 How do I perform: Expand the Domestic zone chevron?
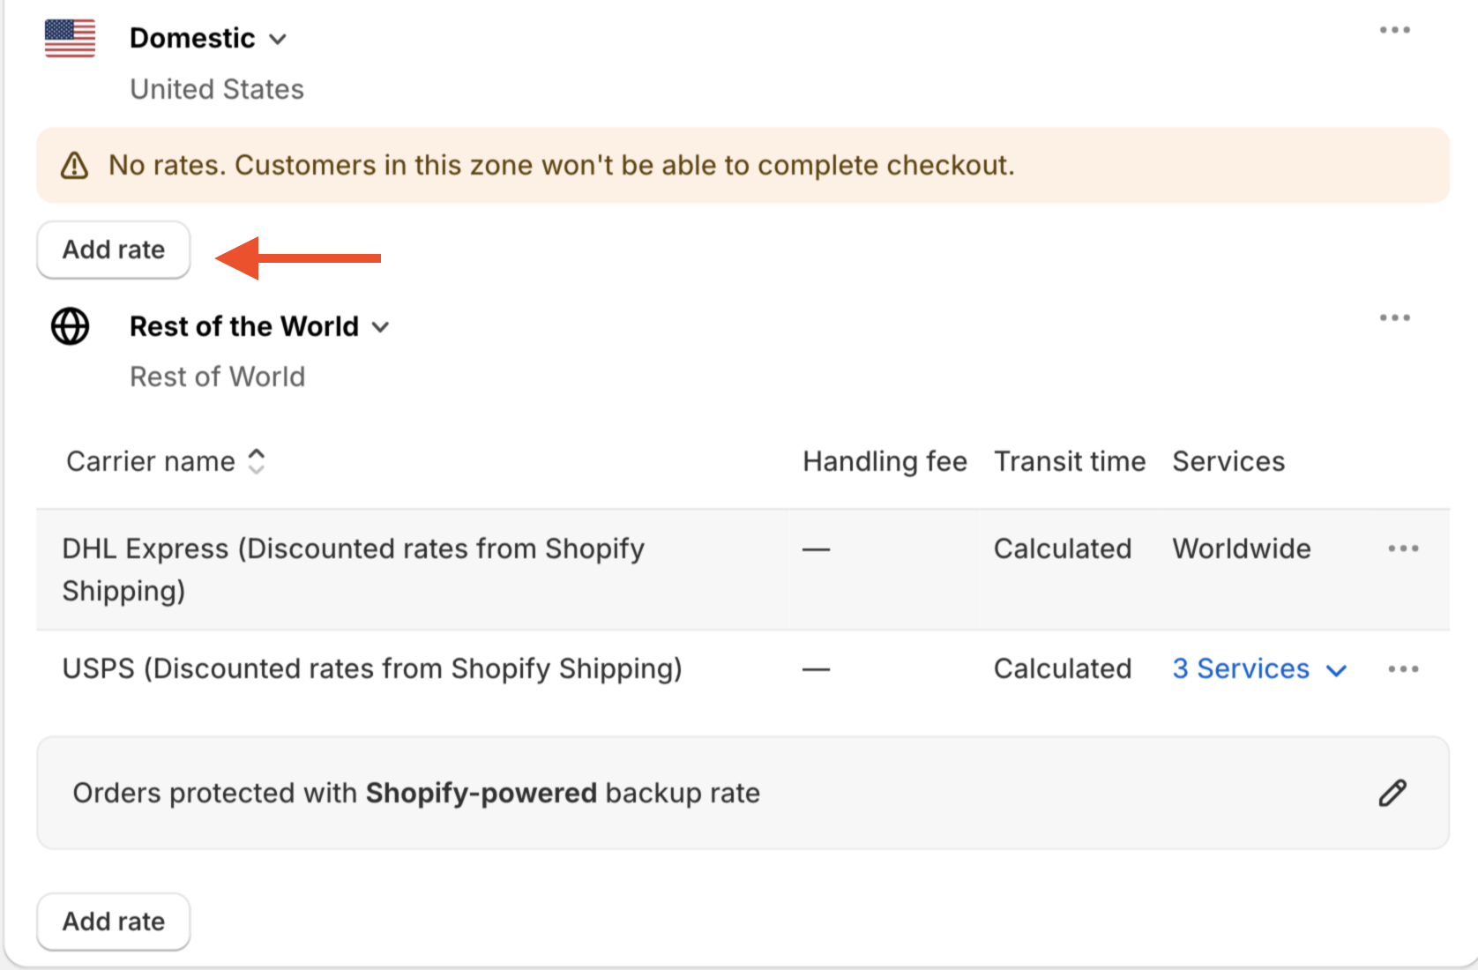tap(278, 39)
